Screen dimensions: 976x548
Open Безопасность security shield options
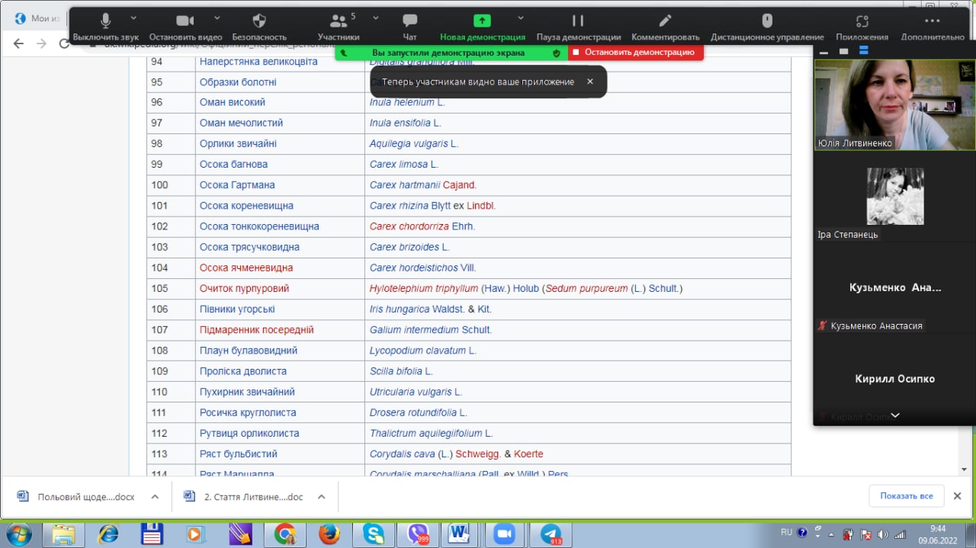(x=259, y=27)
